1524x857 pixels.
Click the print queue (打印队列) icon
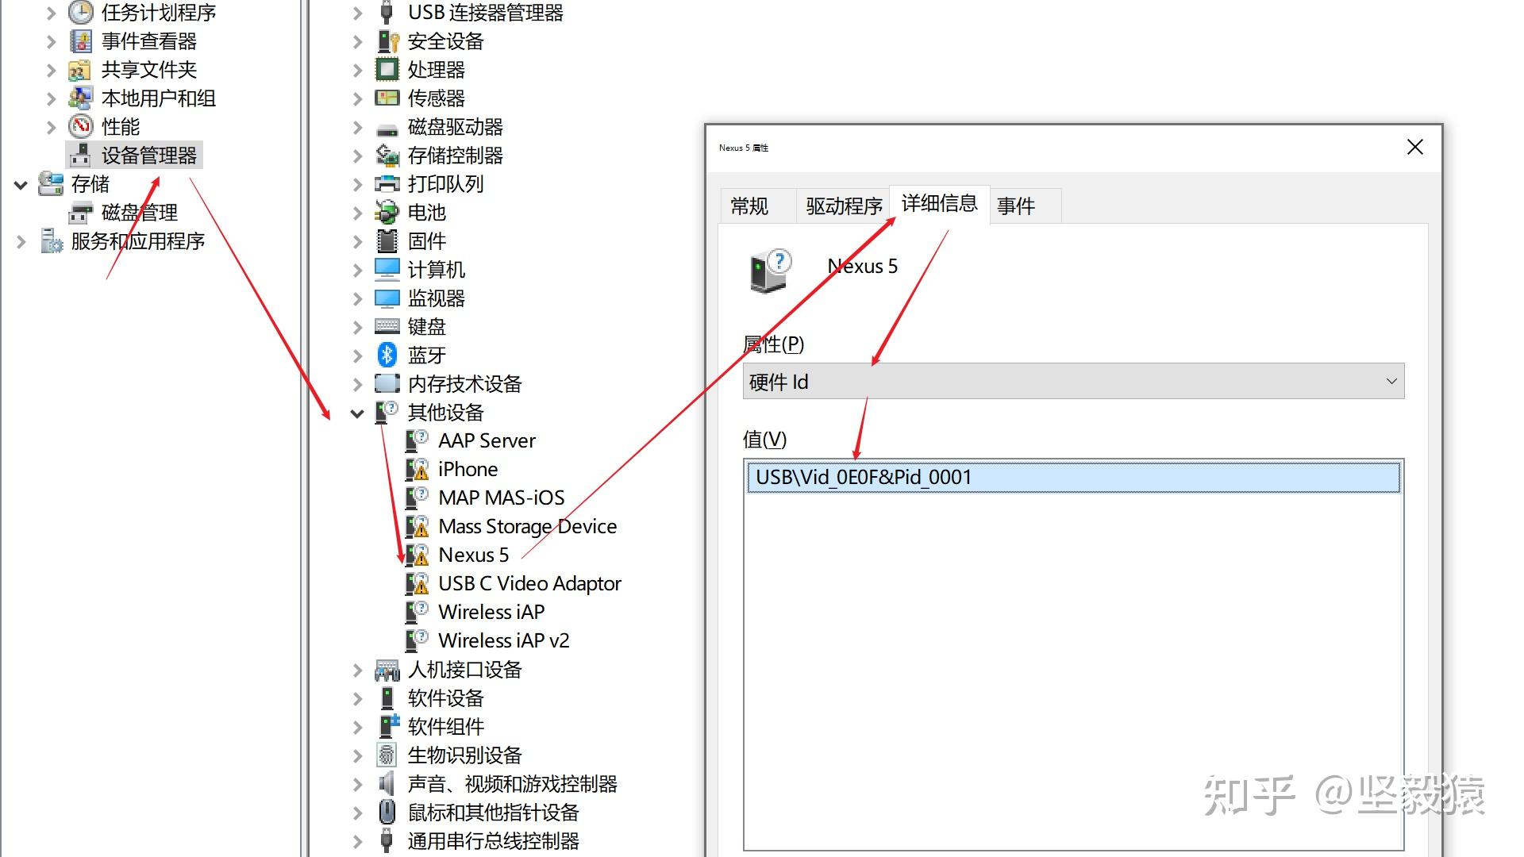click(387, 183)
